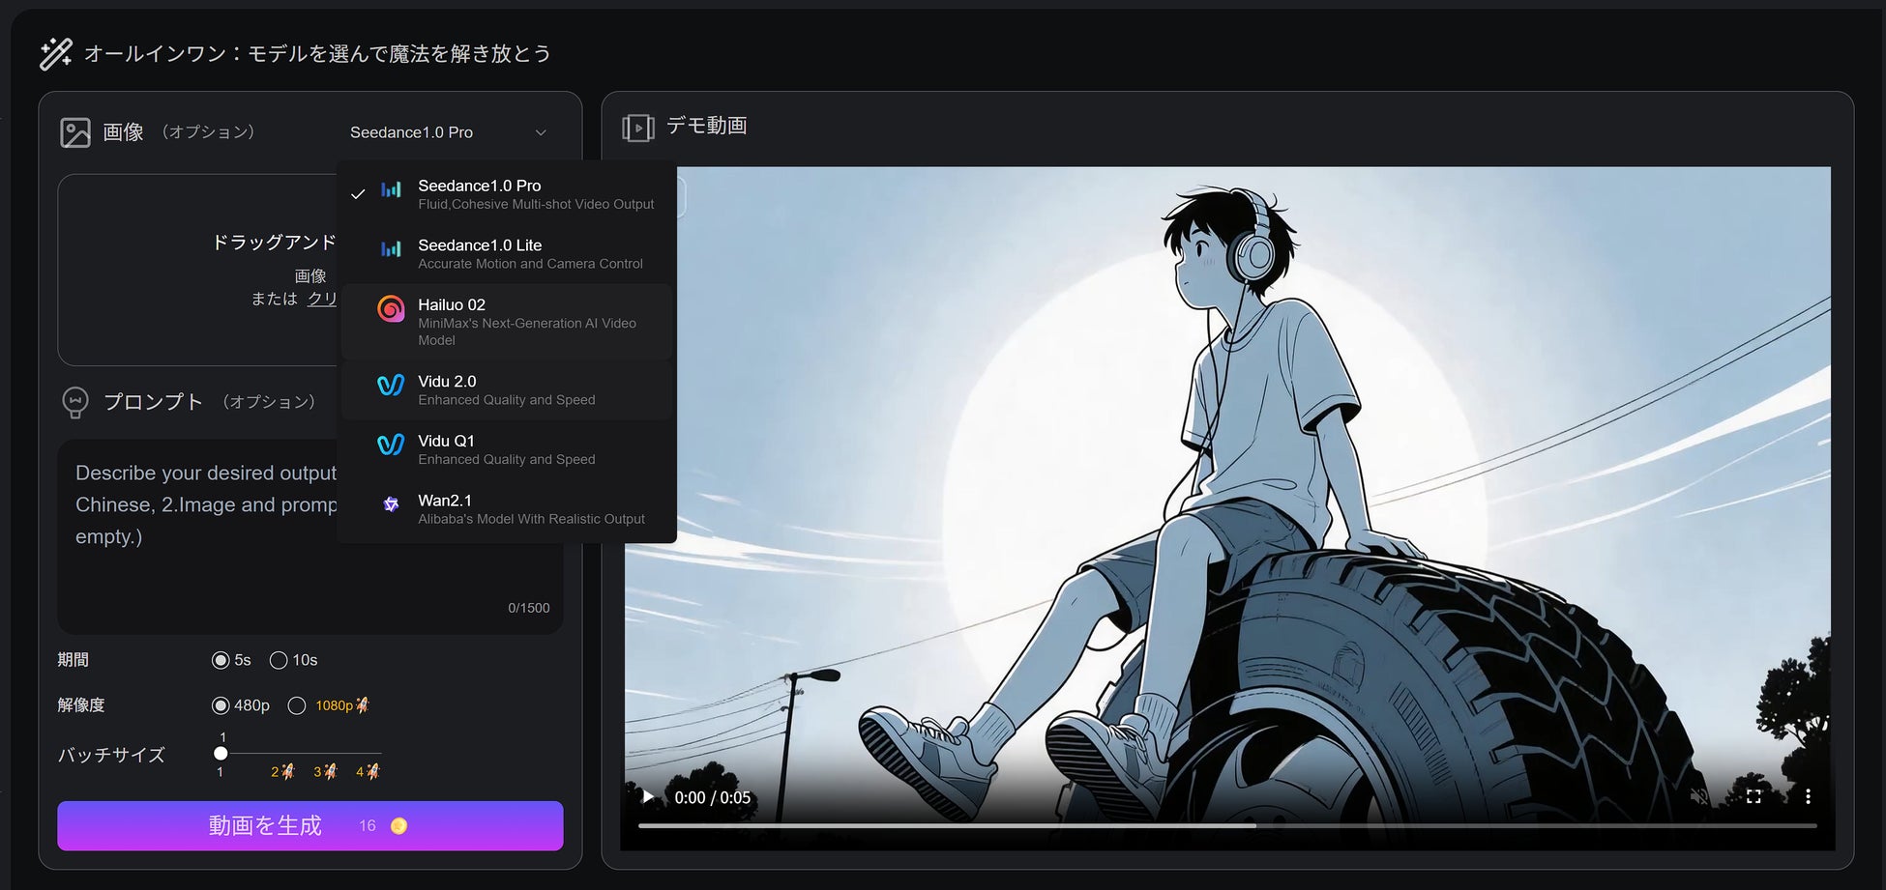Click the 0:00 / 0:05 video time
Screen dimensions: 1886x890
(x=713, y=797)
